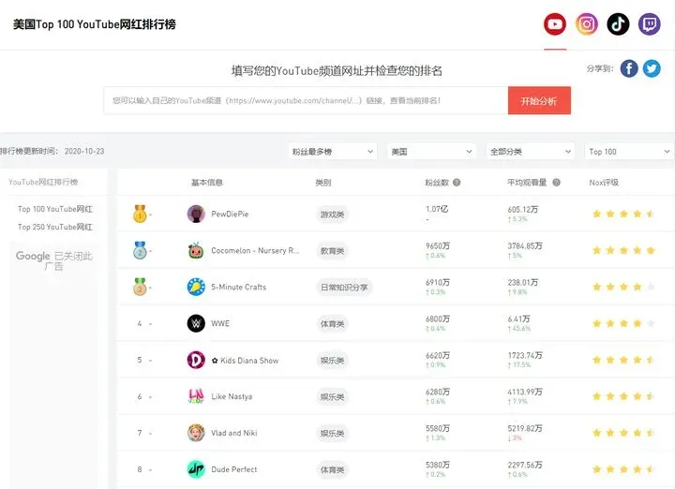The width and height of the screenshot is (675, 489).
Task: Click the 类别 column header
Action: (x=323, y=183)
